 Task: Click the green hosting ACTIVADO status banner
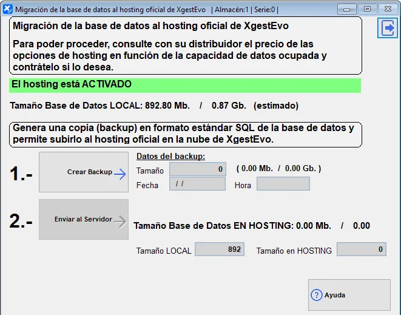tap(185, 85)
